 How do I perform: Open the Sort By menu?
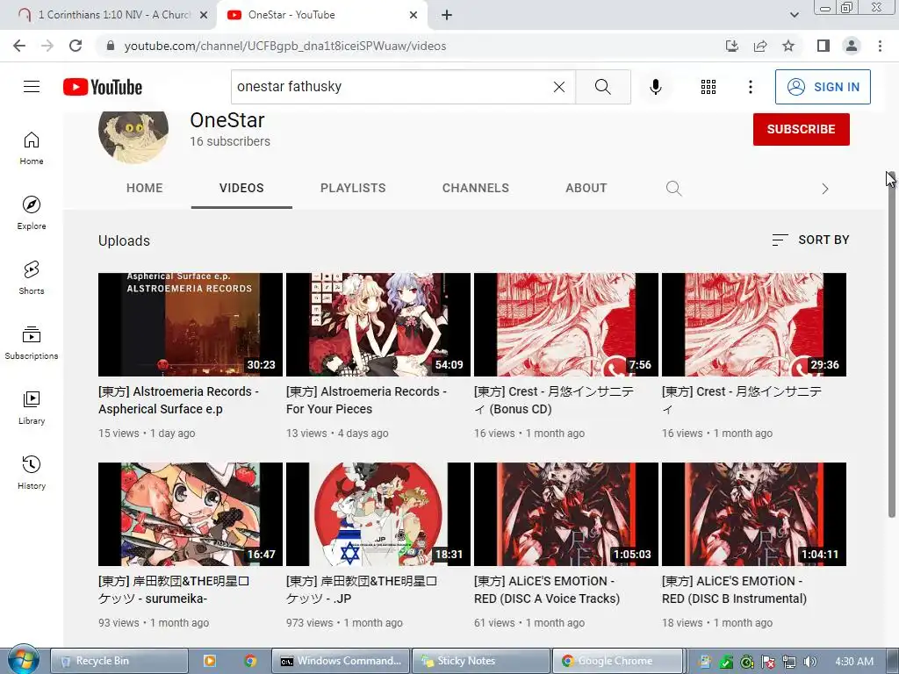(x=810, y=240)
